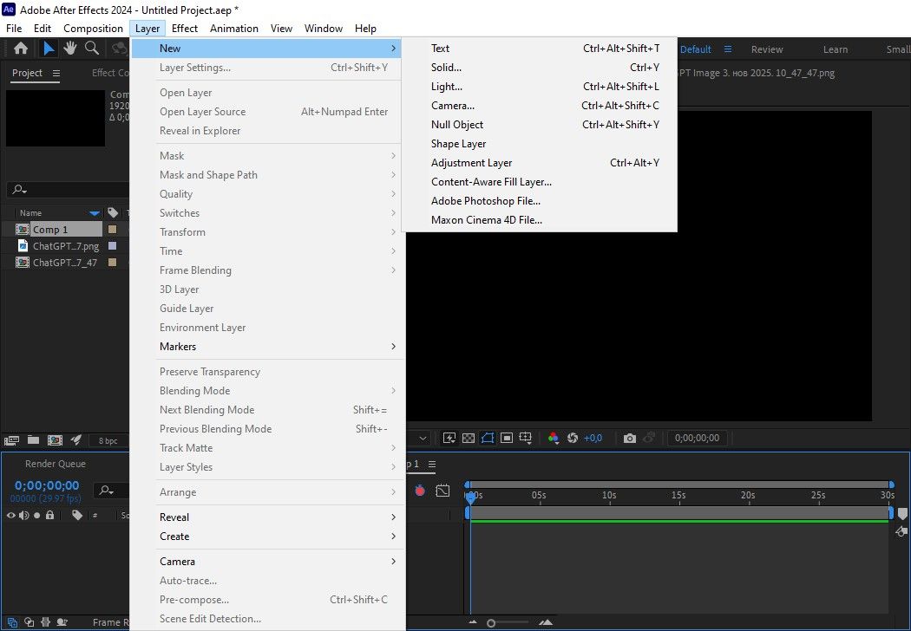The width and height of the screenshot is (911, 631).
Task: Click the Create New Composition icon
Action: [55, 440]
